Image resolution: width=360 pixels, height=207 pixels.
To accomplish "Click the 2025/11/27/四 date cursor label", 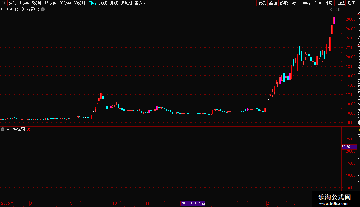I will point(193,203).
